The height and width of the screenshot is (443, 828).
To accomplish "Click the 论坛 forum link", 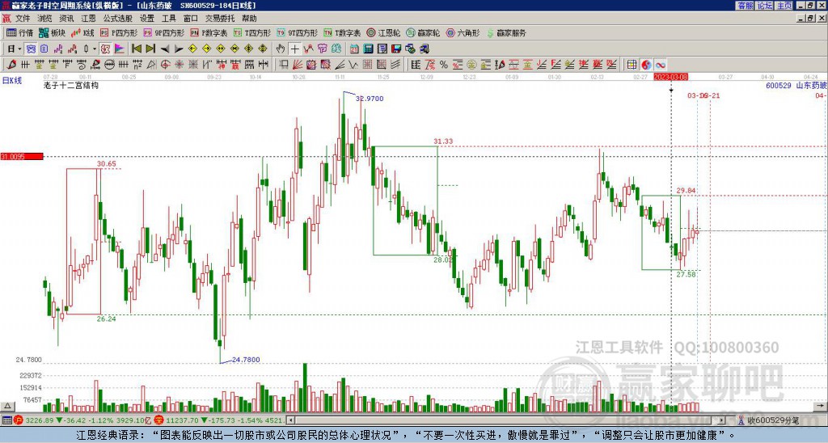I will [764, 6].
